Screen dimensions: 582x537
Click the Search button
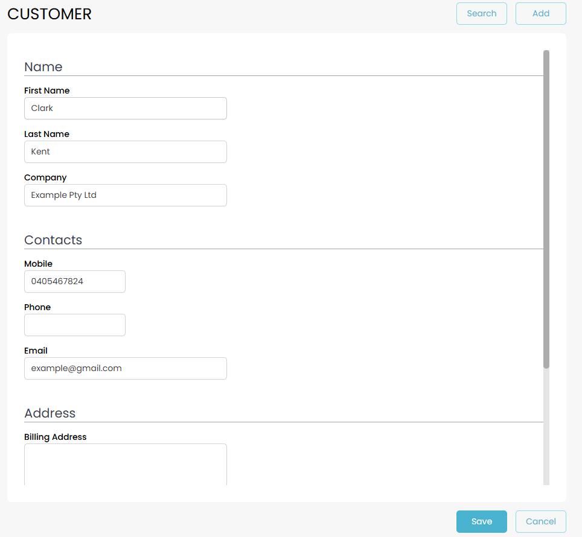tap(481, 13)
